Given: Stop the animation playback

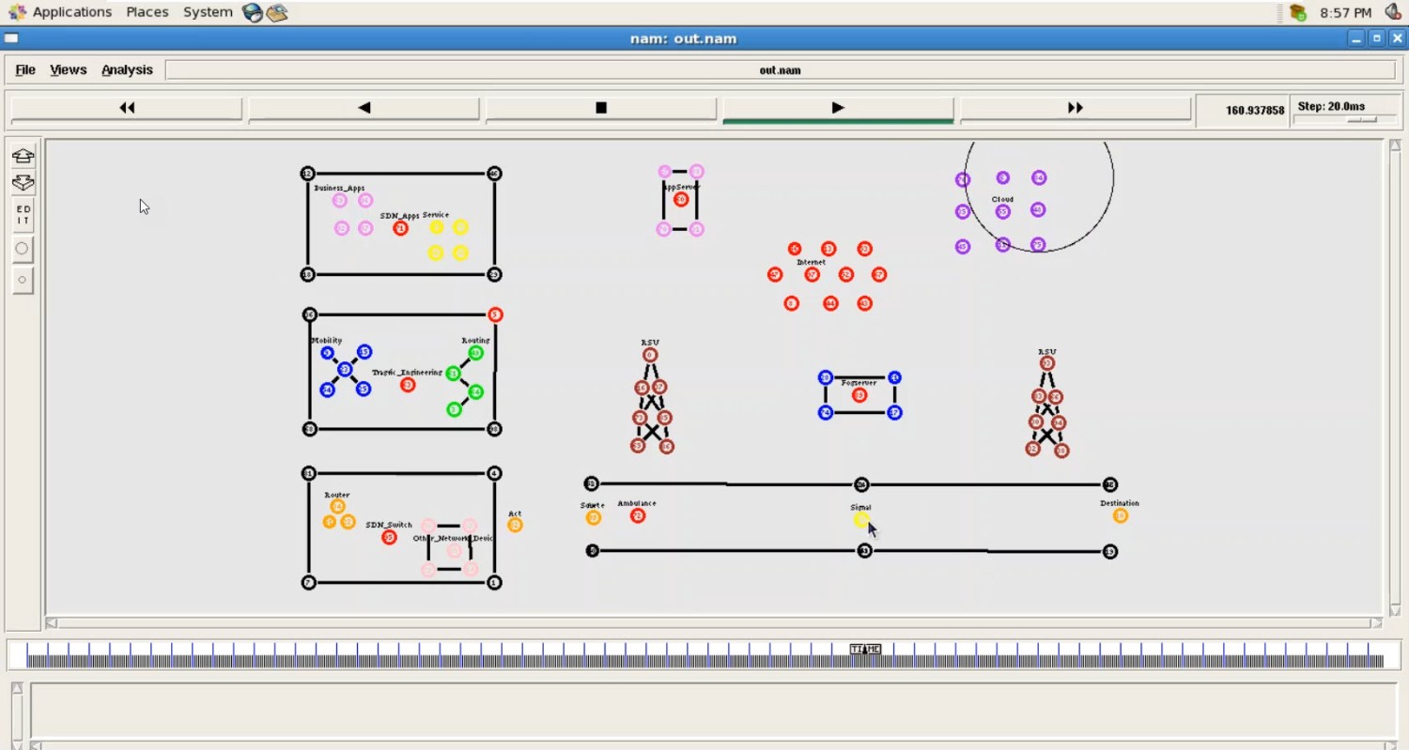Looking at the screenshot, I should coord(601,108).
